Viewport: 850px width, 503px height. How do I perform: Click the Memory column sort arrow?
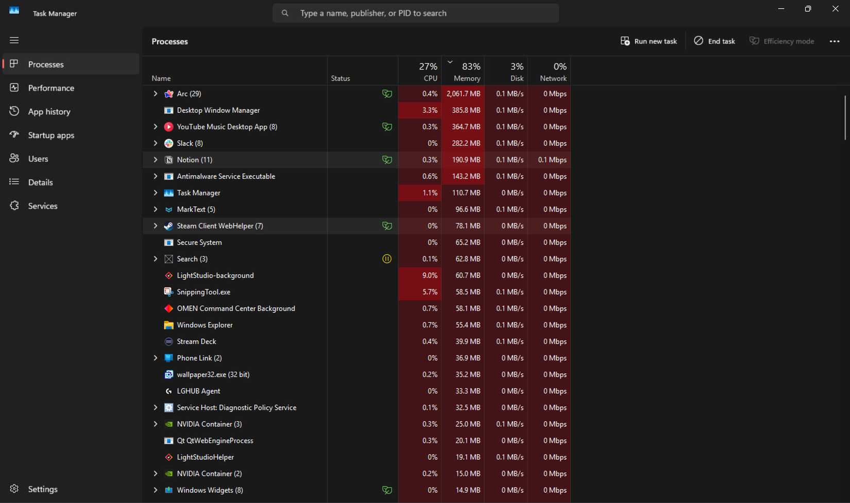pos(450,61)
